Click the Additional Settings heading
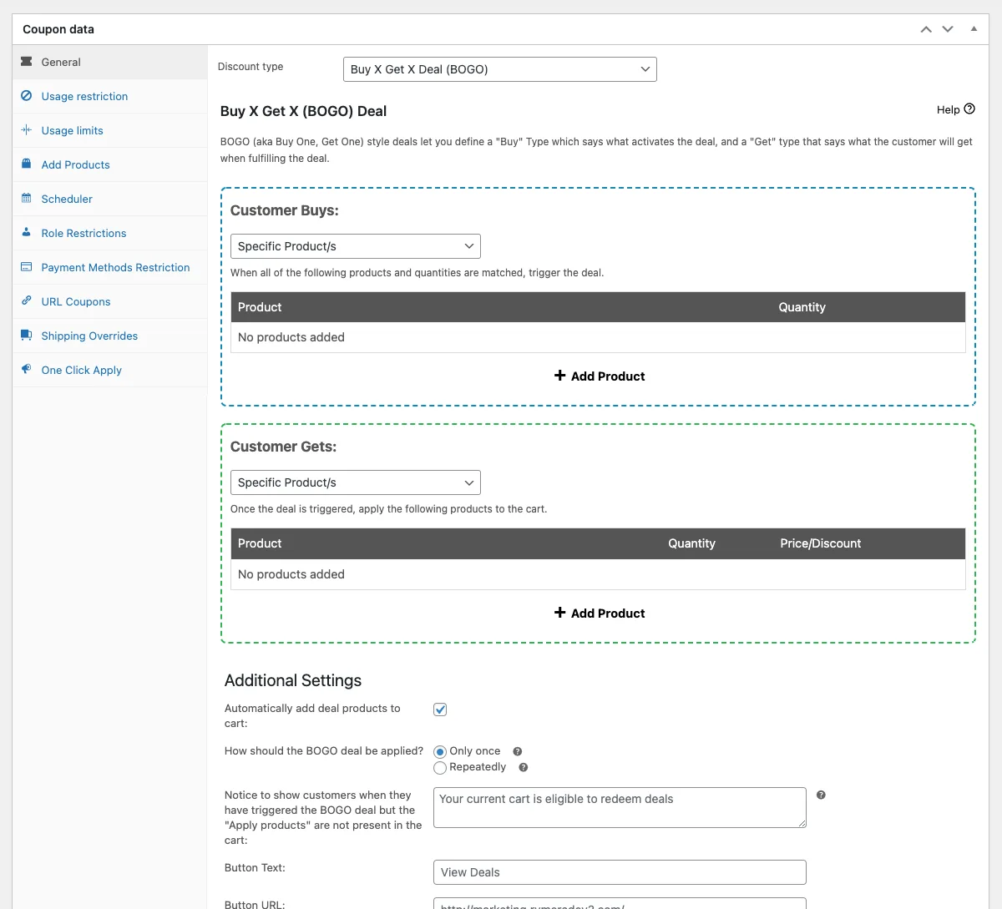Screen dimensions: 1002x909 [293, 680]
